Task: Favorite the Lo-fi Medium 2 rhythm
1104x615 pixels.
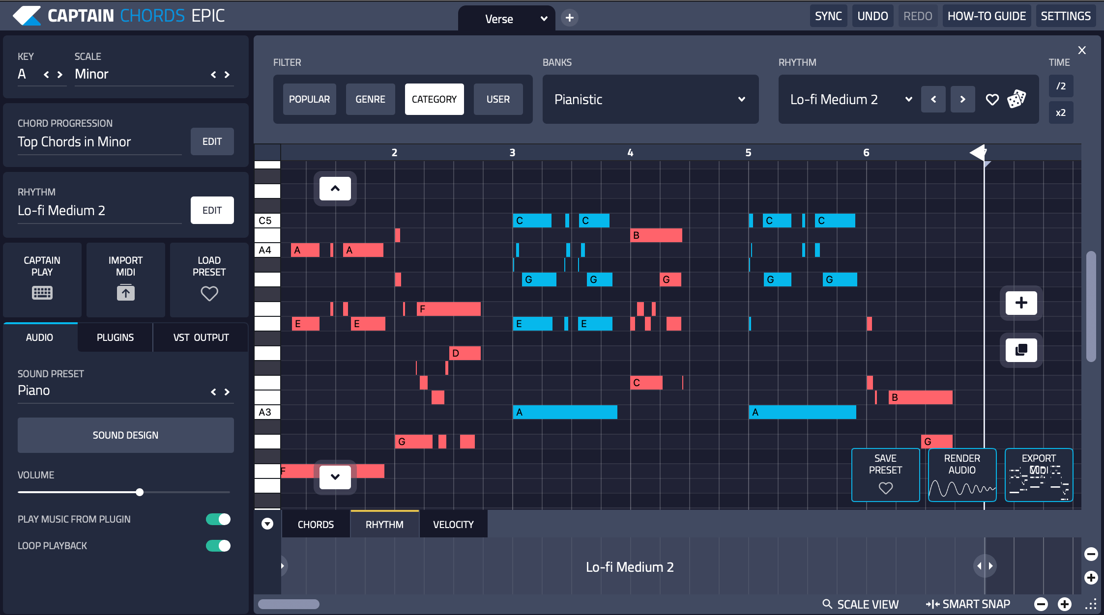Action: click(991, 99)
